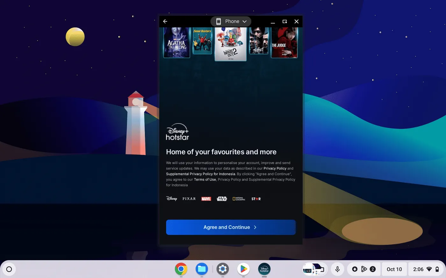The width and height of the screenshot is (446, 278).
Task: Click the Play Store notification tray icon
Action: coord(364,269)
